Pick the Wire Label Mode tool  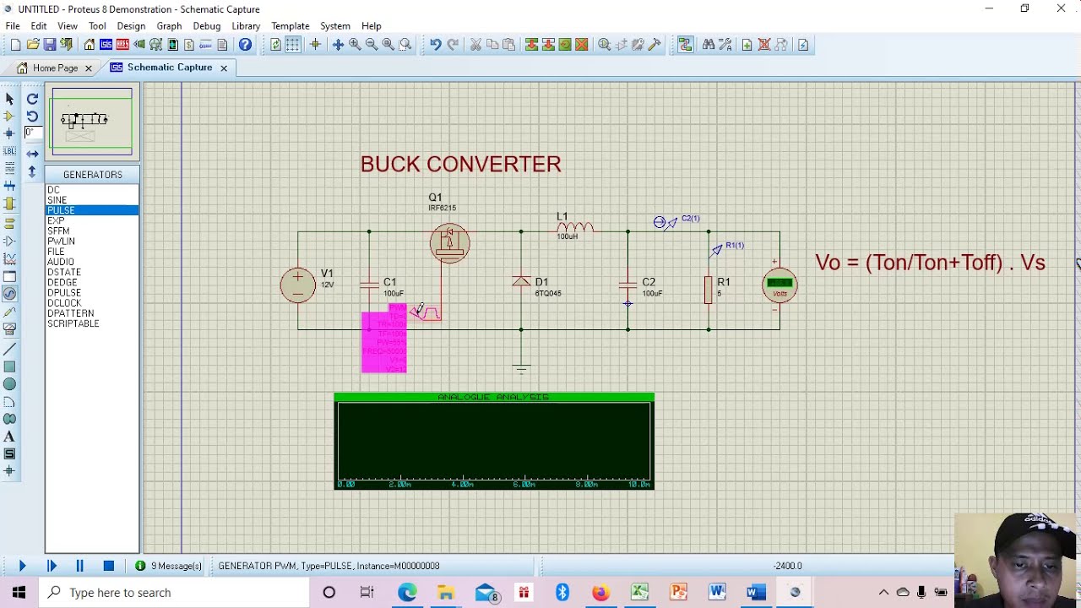coord(9,150)
